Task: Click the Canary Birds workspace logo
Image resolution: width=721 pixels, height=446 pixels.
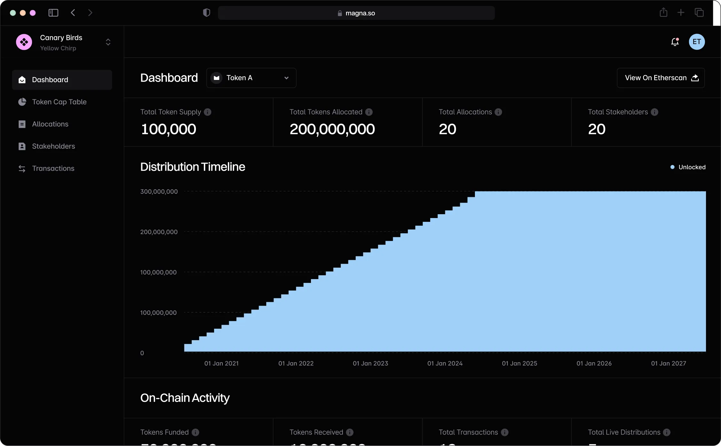Action: (24, 42)
